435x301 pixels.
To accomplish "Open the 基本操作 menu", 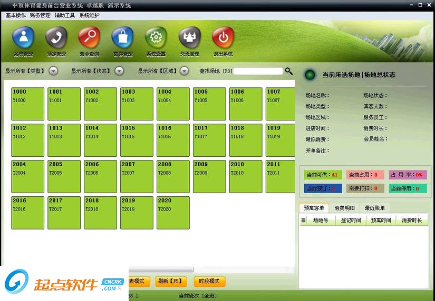I will point(15,15).
